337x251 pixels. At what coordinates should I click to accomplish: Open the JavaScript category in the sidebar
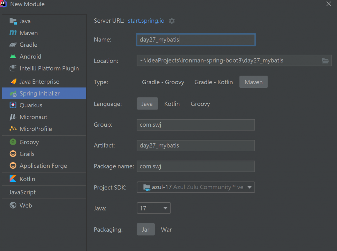click(22, 192)
